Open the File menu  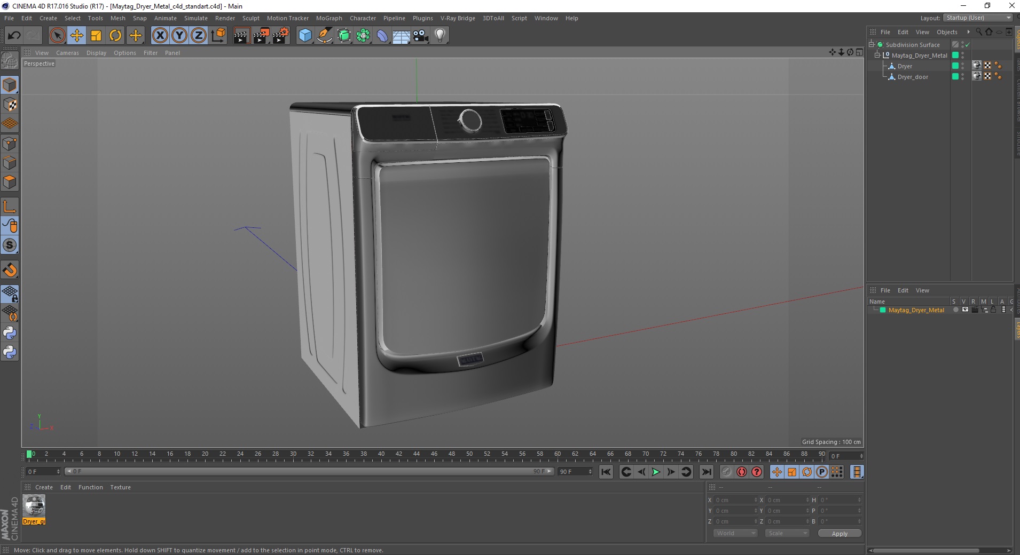[9, 18]
